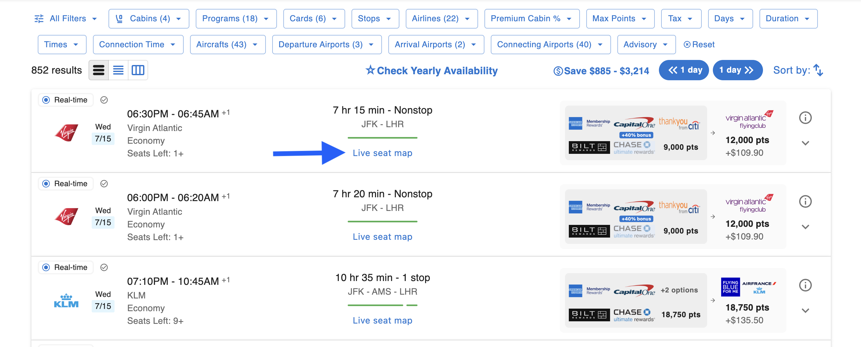The height and width of the screenshot is (347, 861).
Task: Select the thick list view icon
Action: [99, 70]
